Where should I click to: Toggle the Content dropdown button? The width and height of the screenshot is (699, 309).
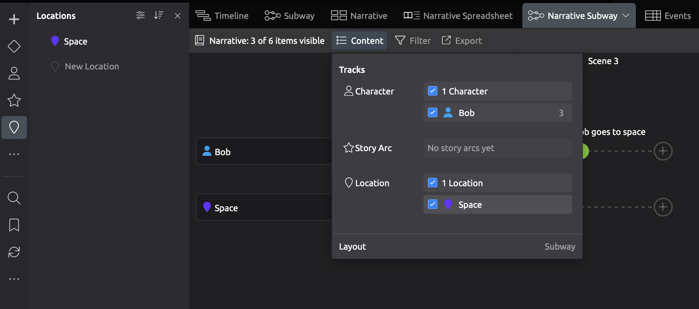point(360,40)
